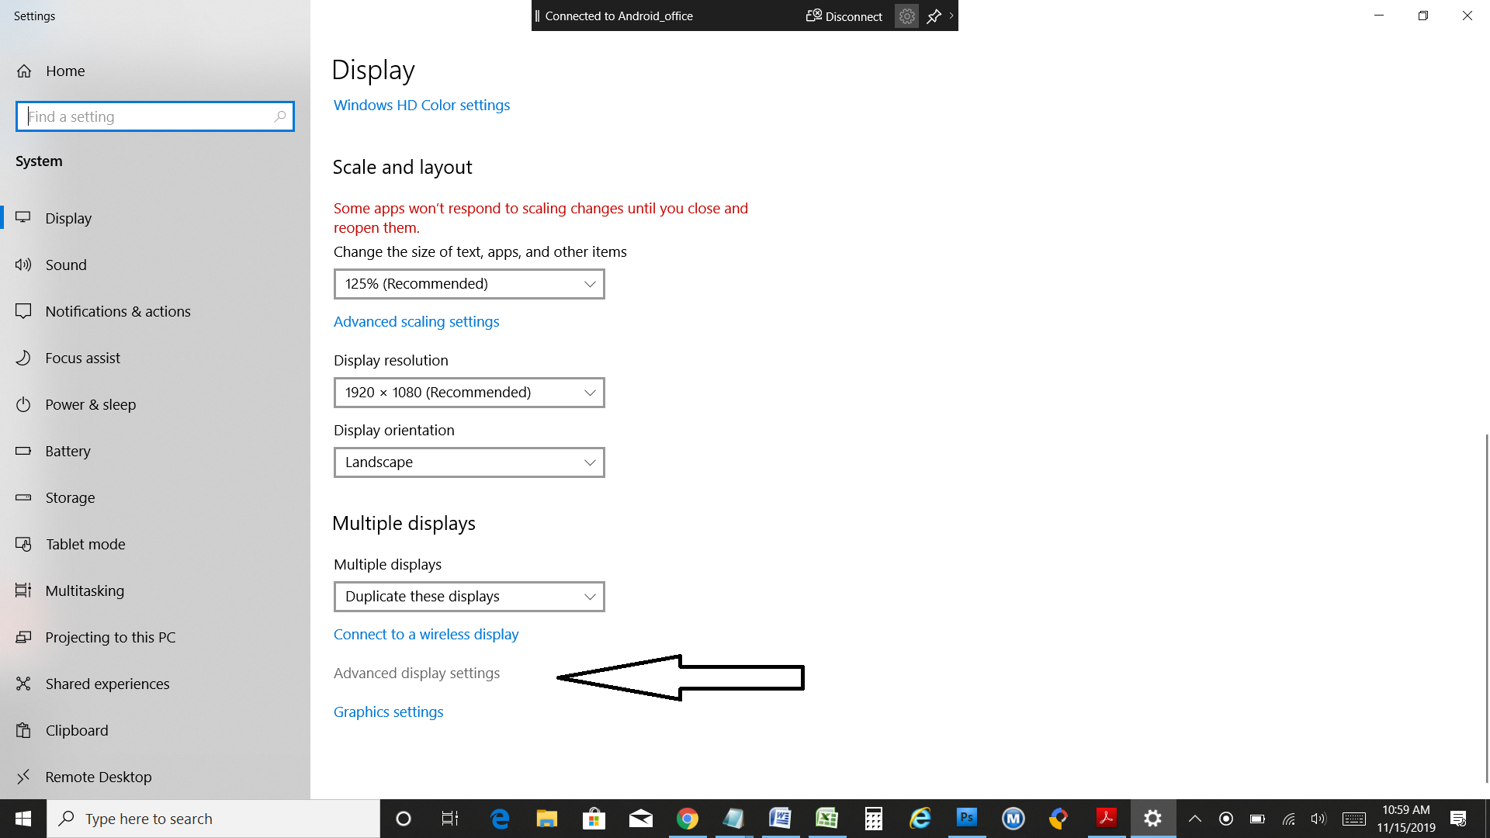
Task: Open the Projecting to this PC page
Action: pos(110,637)
